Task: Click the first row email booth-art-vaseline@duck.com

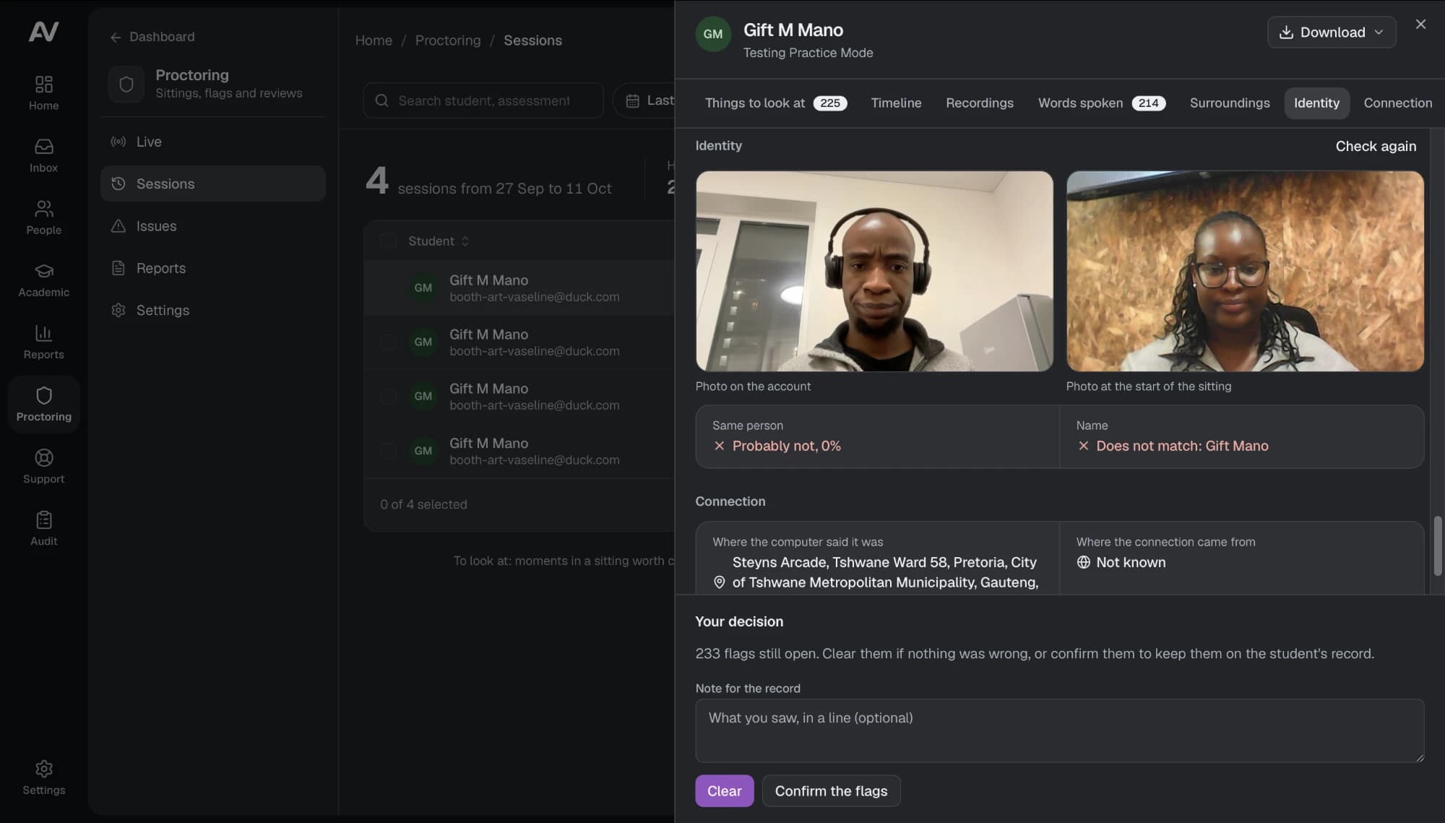Action: [534, 297]
